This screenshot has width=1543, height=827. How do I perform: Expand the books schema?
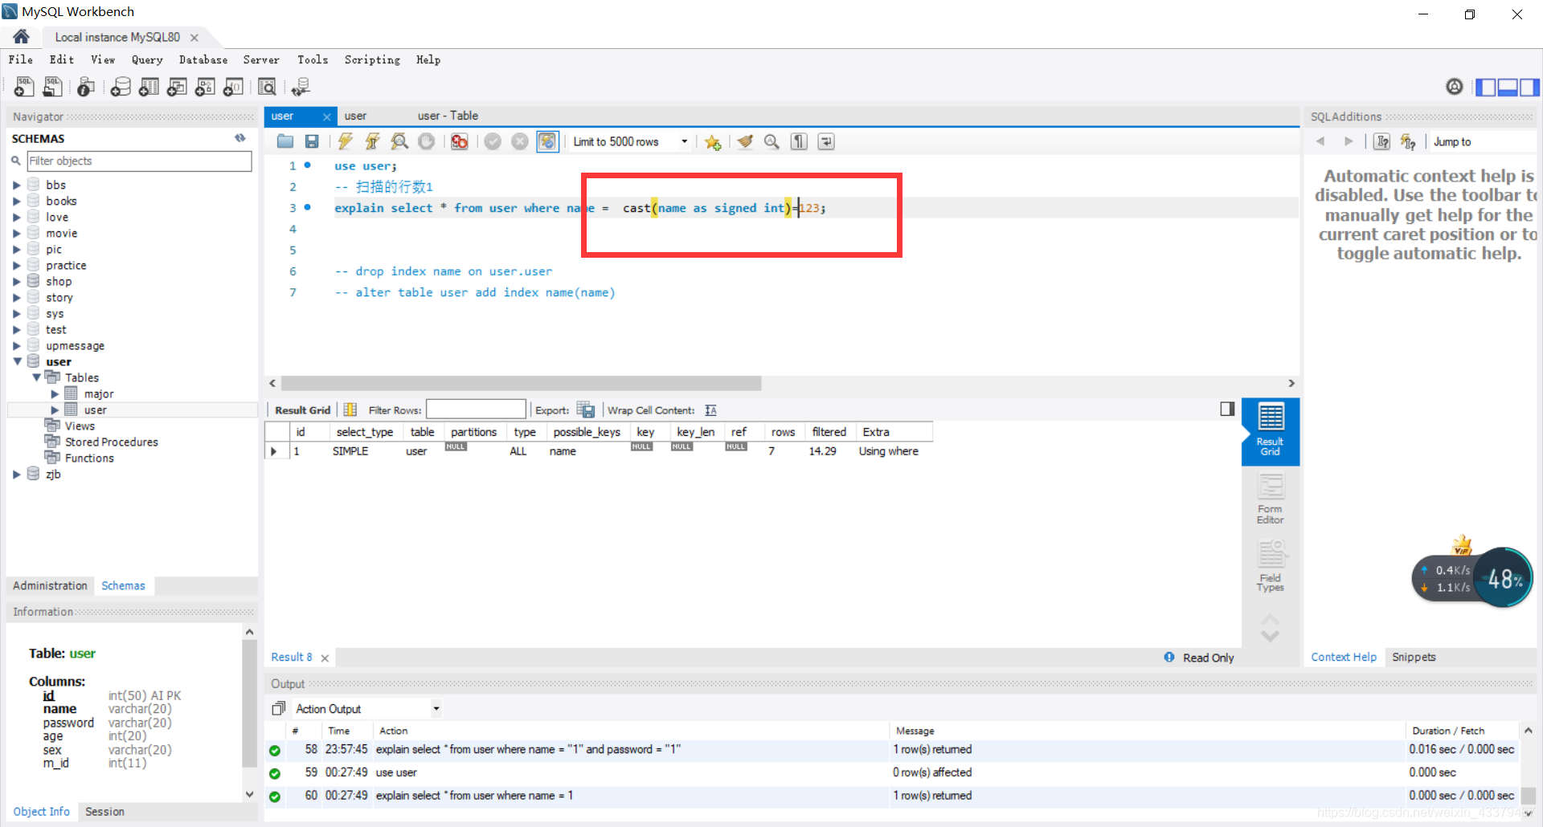point(16,202)
